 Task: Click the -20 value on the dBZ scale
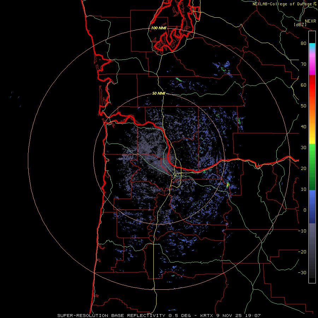302,252
